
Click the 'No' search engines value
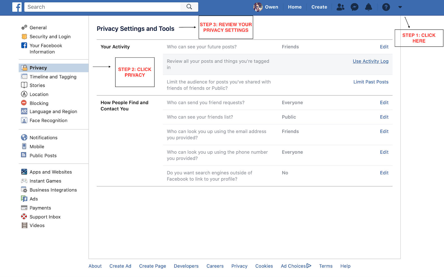coord(285,173)
